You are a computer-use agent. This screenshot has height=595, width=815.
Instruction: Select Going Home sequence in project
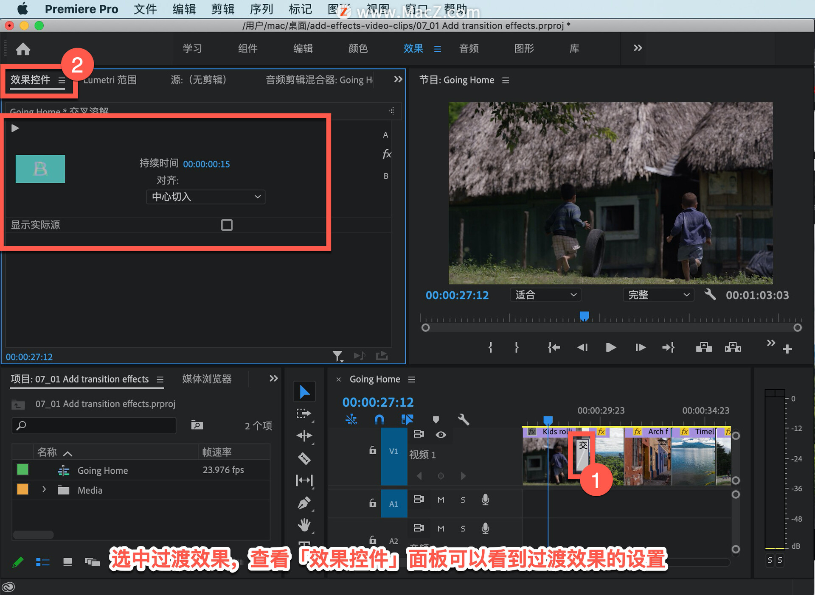(x=102, y=470)
